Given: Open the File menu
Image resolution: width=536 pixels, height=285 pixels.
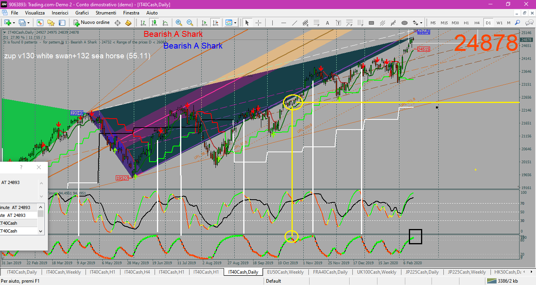Looking at the screenshot, I should tap(15, 13).
